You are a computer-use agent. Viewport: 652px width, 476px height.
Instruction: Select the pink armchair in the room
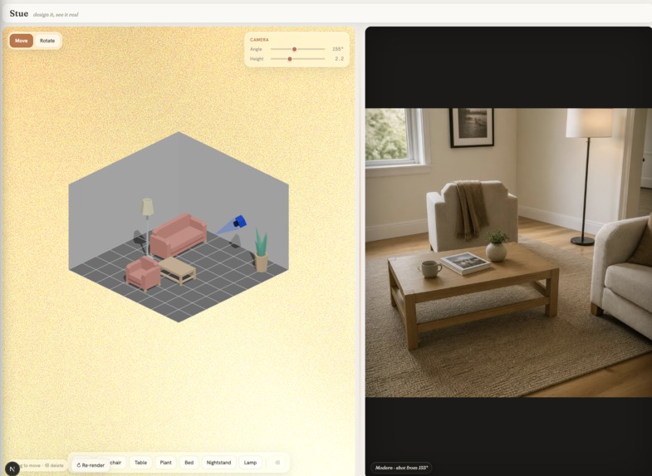pyautogui.click(x=143, y=273)
